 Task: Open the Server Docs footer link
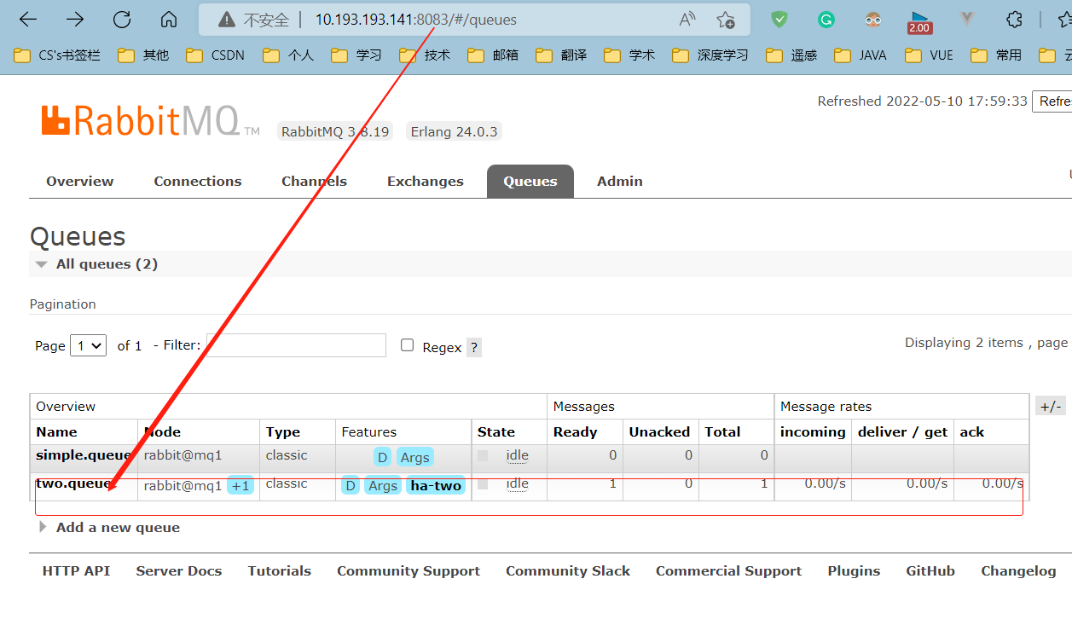(x=178, y=571)
